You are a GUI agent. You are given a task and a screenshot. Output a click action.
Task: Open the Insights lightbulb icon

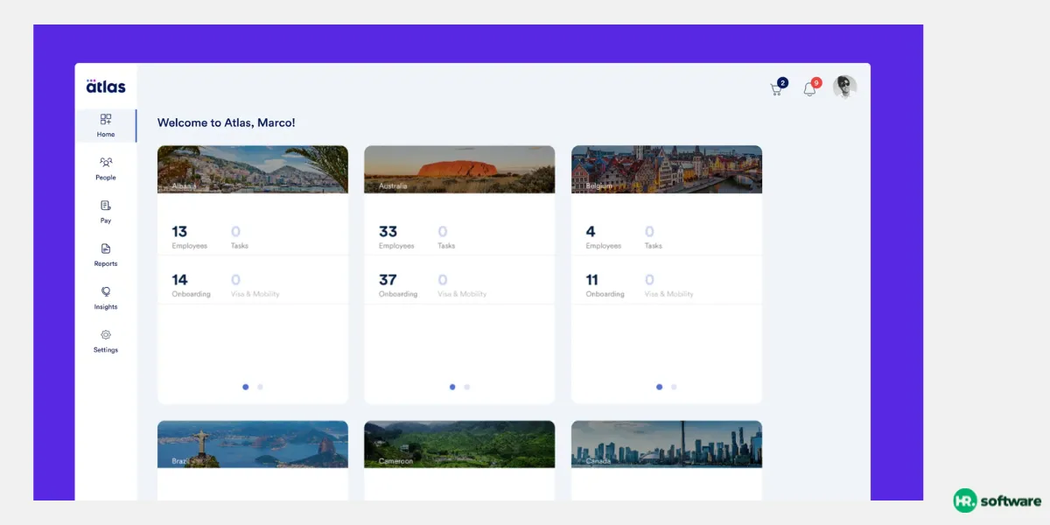point(106,291)
